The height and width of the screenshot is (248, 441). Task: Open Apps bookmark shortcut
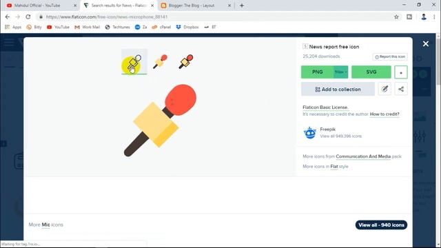pyautogui.click(x=13, y=27)
